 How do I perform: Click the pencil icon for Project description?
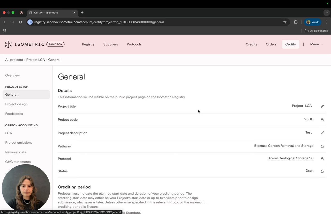[x=322, y=133]
